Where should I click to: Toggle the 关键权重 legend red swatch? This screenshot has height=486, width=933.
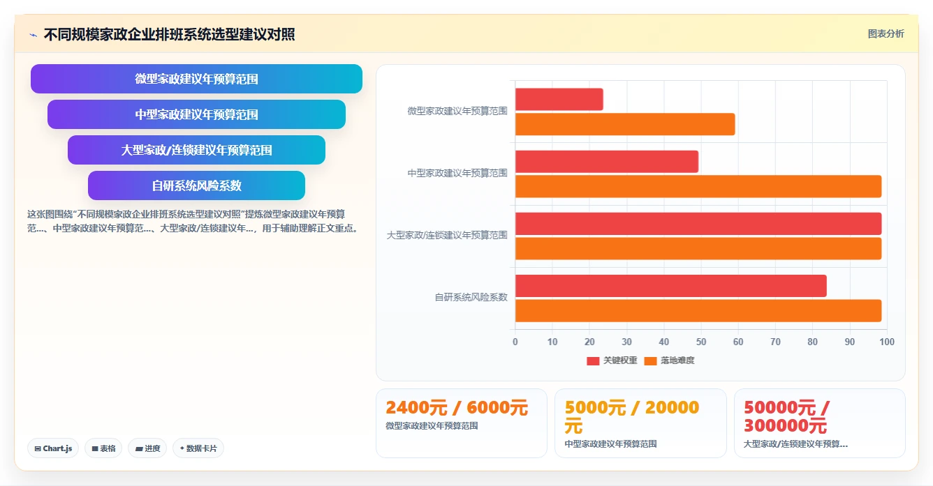coord(593,360)
